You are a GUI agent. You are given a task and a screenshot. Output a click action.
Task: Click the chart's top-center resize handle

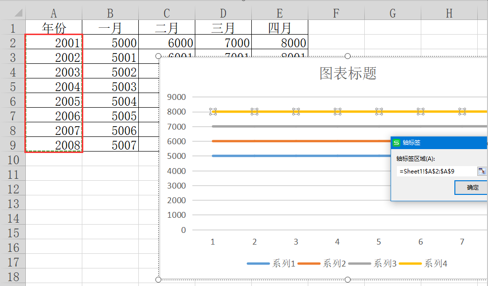[x=348, y=56]
